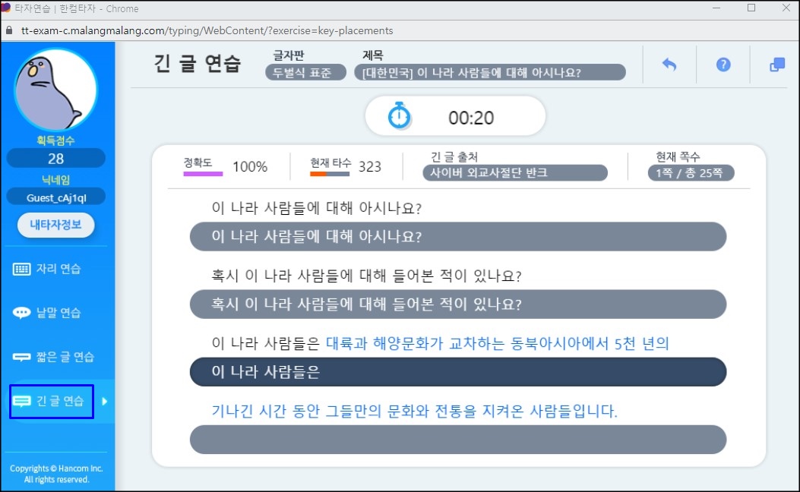Screen dimensions: 800x492
Task: Click the source line 혹시 이 나라 사람들에 대해 들어본
Action: pos(366,276)
